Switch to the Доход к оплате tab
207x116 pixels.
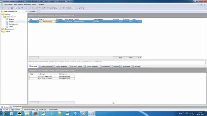[45, 66]
